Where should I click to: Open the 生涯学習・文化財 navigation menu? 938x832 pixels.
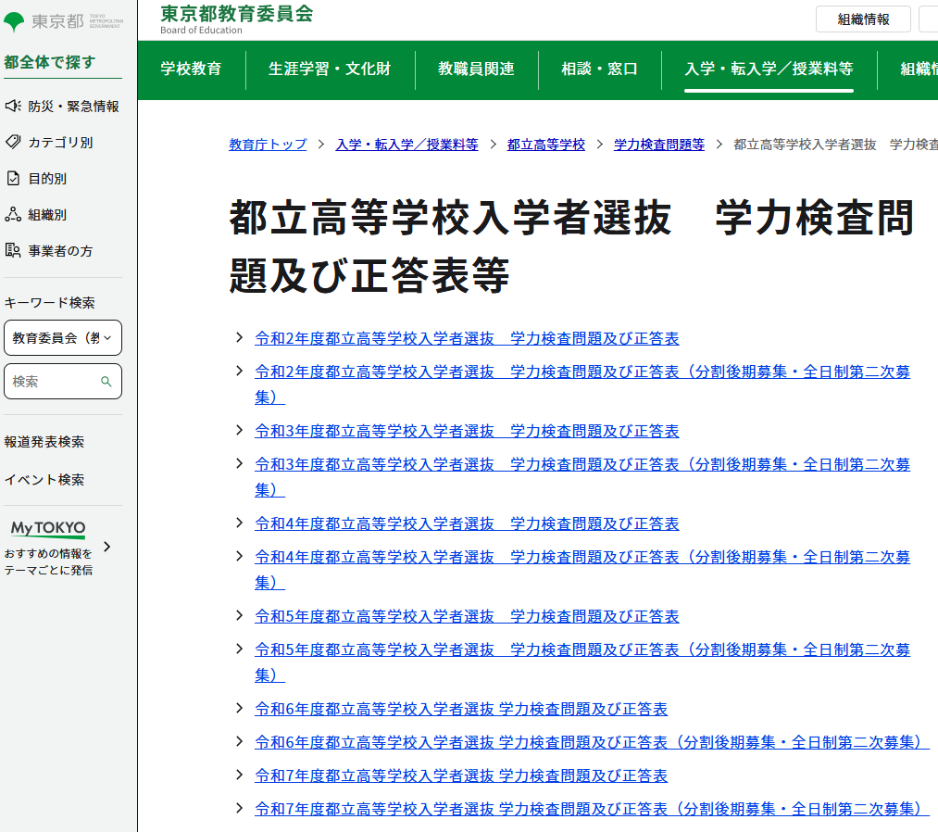click(330, 69)
